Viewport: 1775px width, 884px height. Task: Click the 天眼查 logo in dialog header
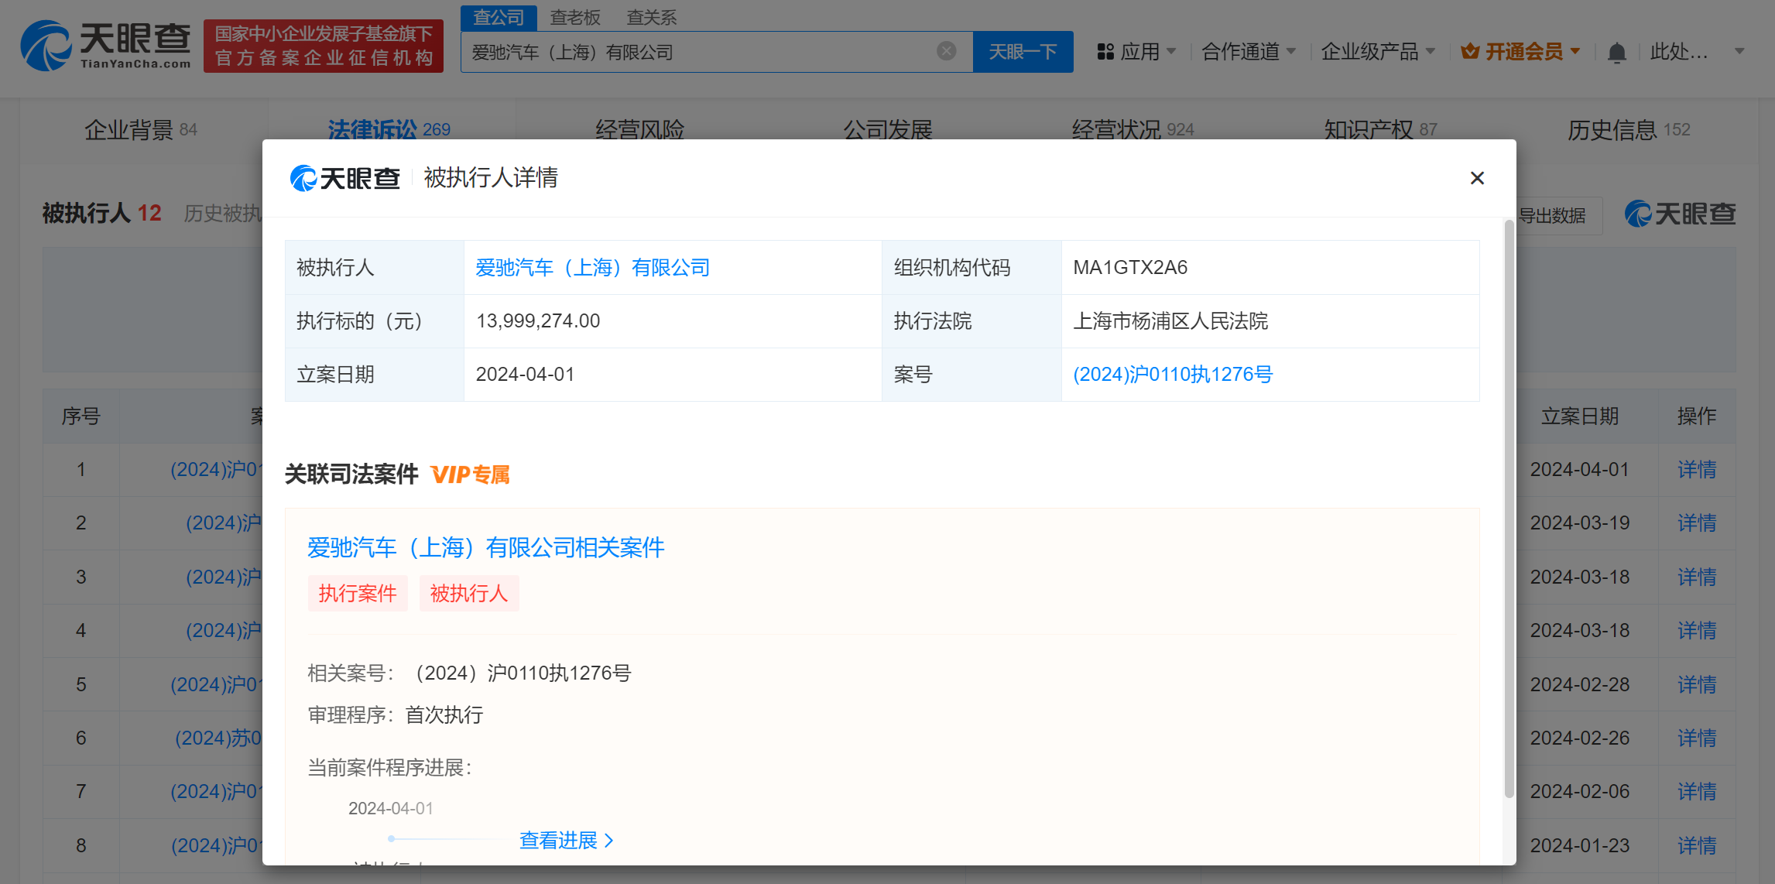click(344, 178)
